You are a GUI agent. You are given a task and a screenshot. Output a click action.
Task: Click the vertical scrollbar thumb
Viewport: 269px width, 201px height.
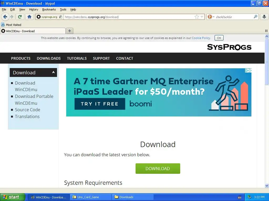pos(267,62)
